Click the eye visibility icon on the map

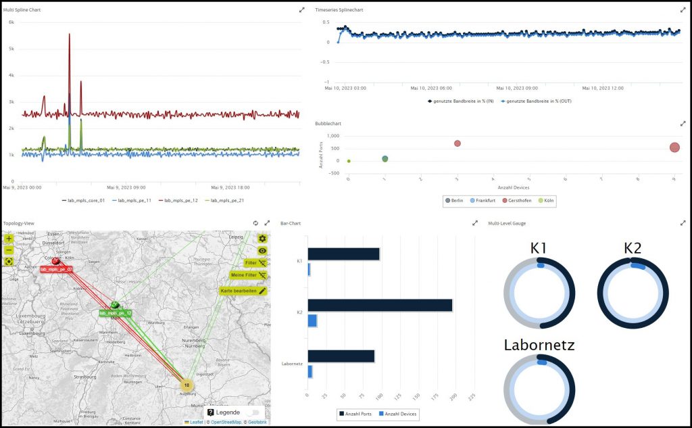coord(262,250)
